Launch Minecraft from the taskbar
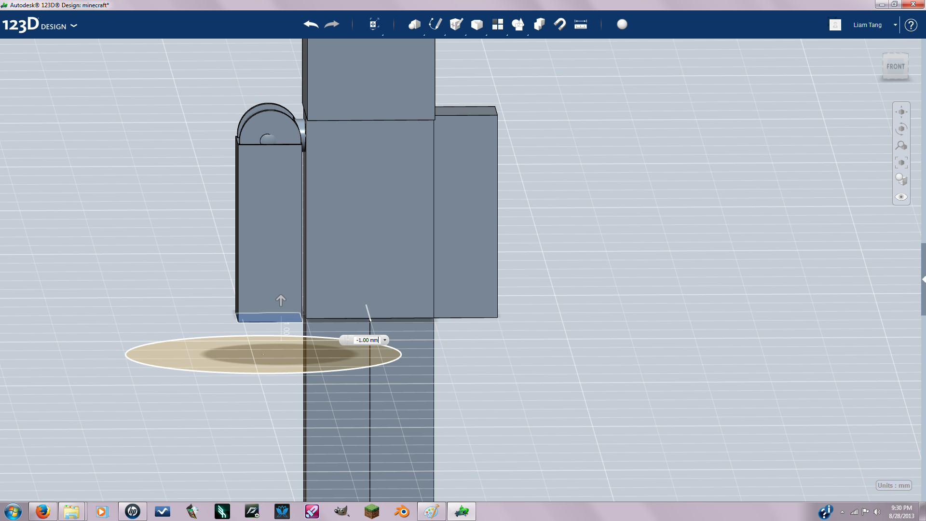This screenshot has height=521, width=926. click(x=371, y=511)
